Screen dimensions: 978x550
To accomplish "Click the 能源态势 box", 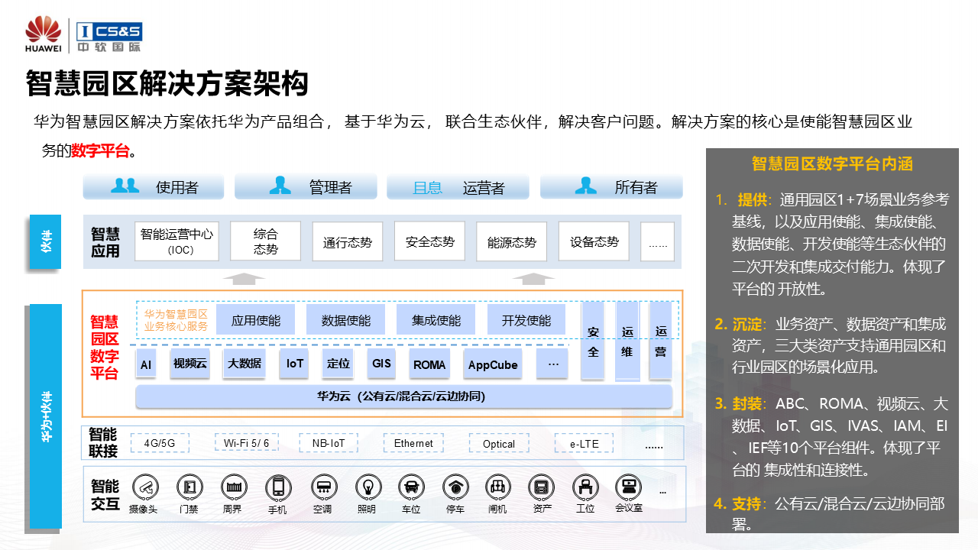I will pos(512,241).
